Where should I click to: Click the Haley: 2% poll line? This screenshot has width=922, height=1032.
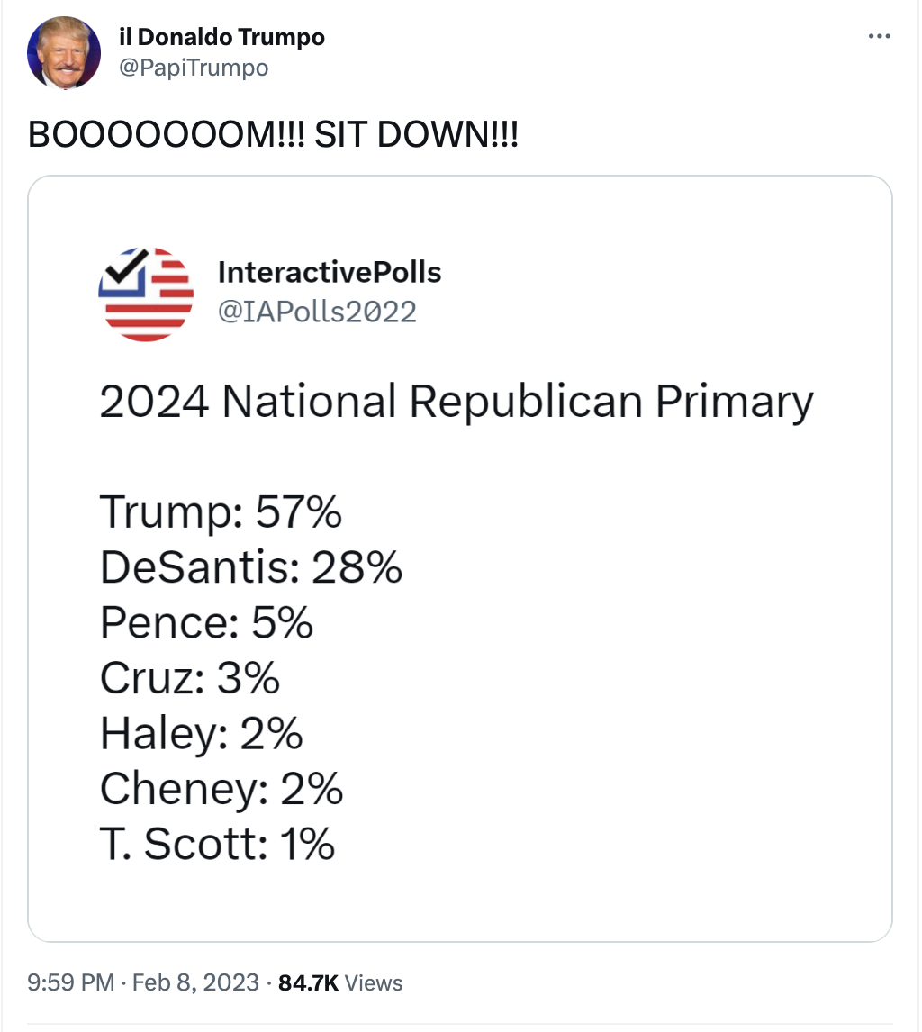coord(201,734)
